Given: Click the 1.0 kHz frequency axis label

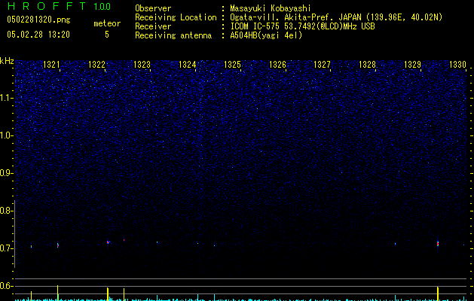Looking at the screenshot, I should (x=6, y=135).
